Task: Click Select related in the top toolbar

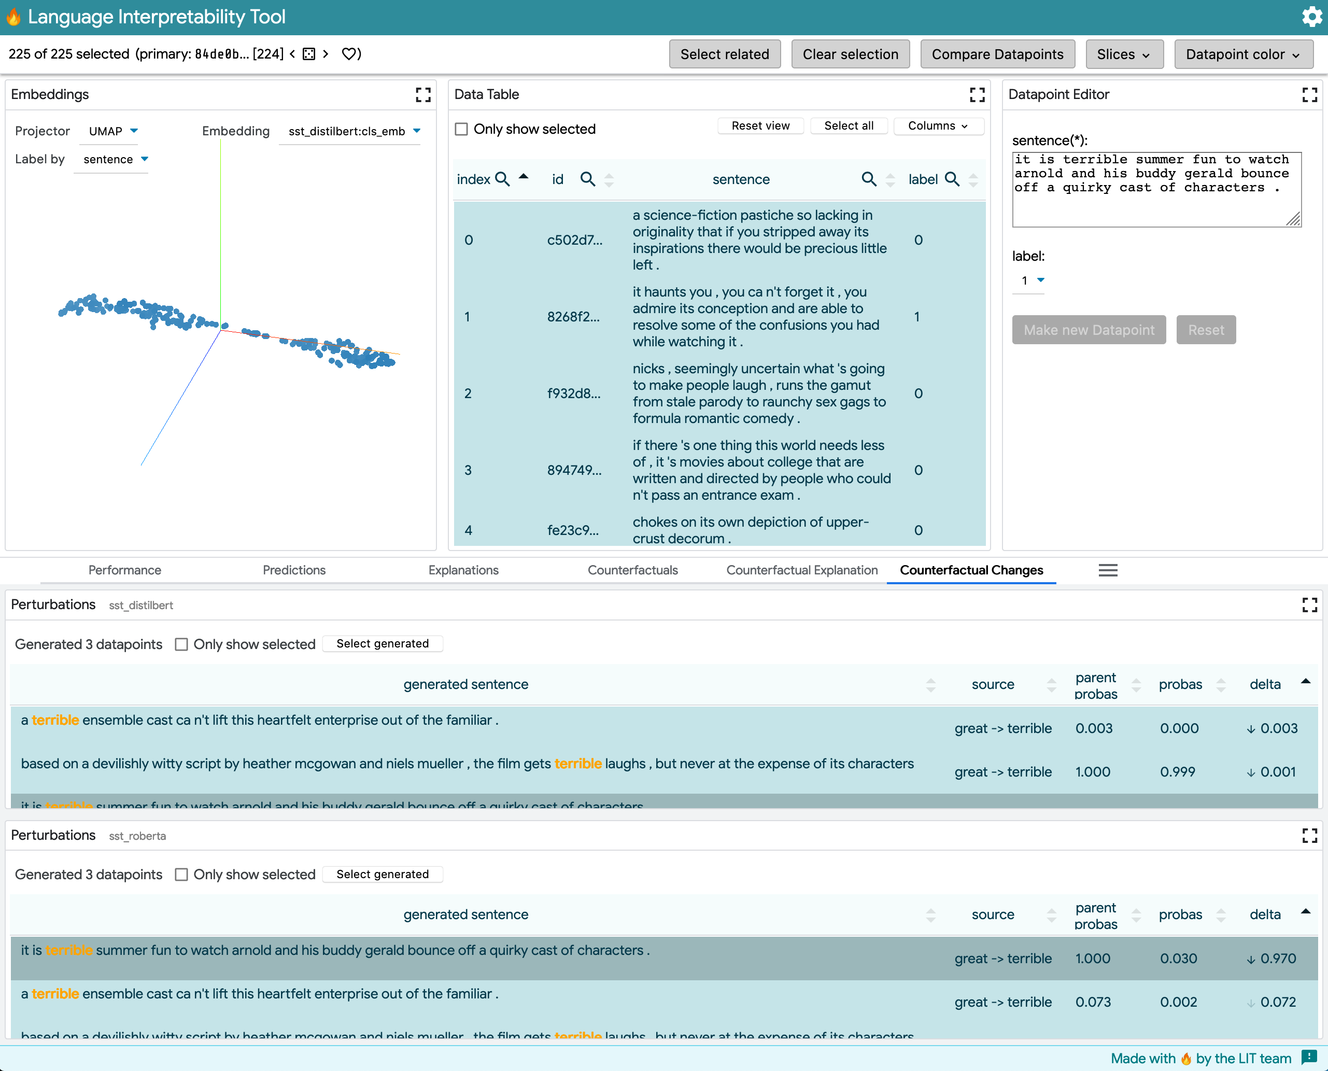Action: (x=725, y=54)
